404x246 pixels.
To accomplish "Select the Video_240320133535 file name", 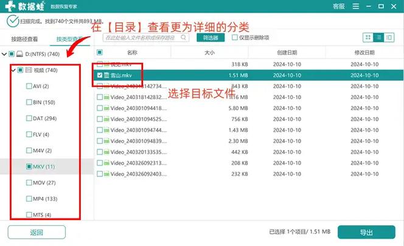I will coord(139,152).
